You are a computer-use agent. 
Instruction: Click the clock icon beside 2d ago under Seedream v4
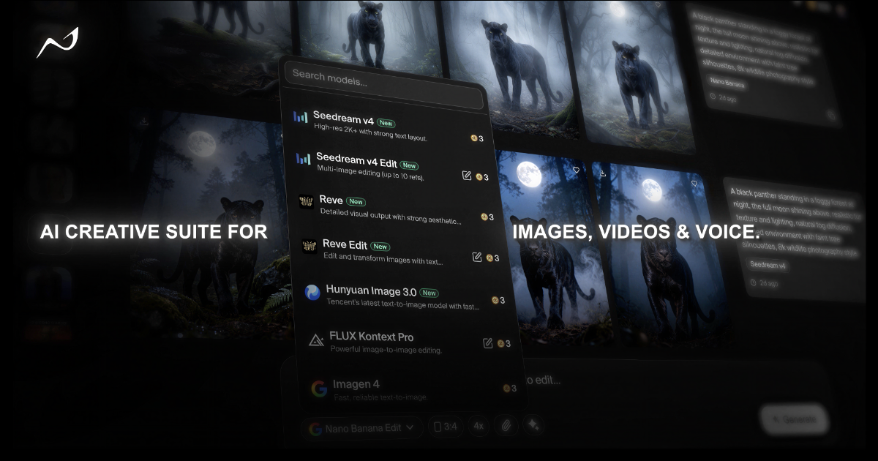[754, 282]
